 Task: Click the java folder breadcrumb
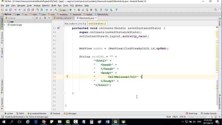pos(42,14)
